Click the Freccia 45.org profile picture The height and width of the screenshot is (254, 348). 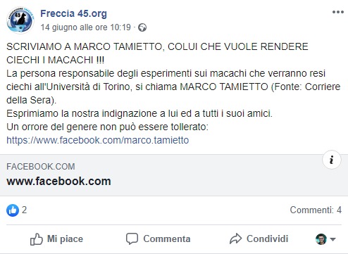click(20, 20)
